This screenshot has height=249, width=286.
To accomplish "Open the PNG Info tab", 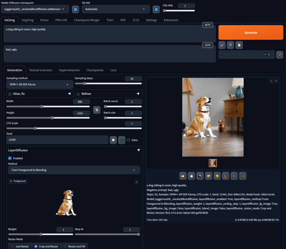I will 61,20.
